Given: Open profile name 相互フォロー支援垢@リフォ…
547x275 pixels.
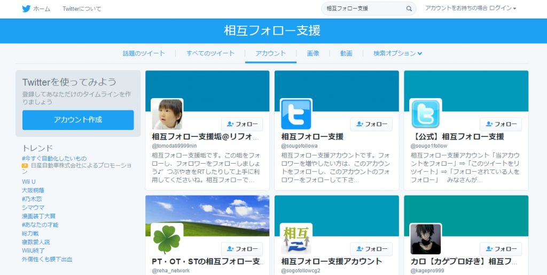Looking at the screenshot, I should pyautogui.click(x=206, y=136).
